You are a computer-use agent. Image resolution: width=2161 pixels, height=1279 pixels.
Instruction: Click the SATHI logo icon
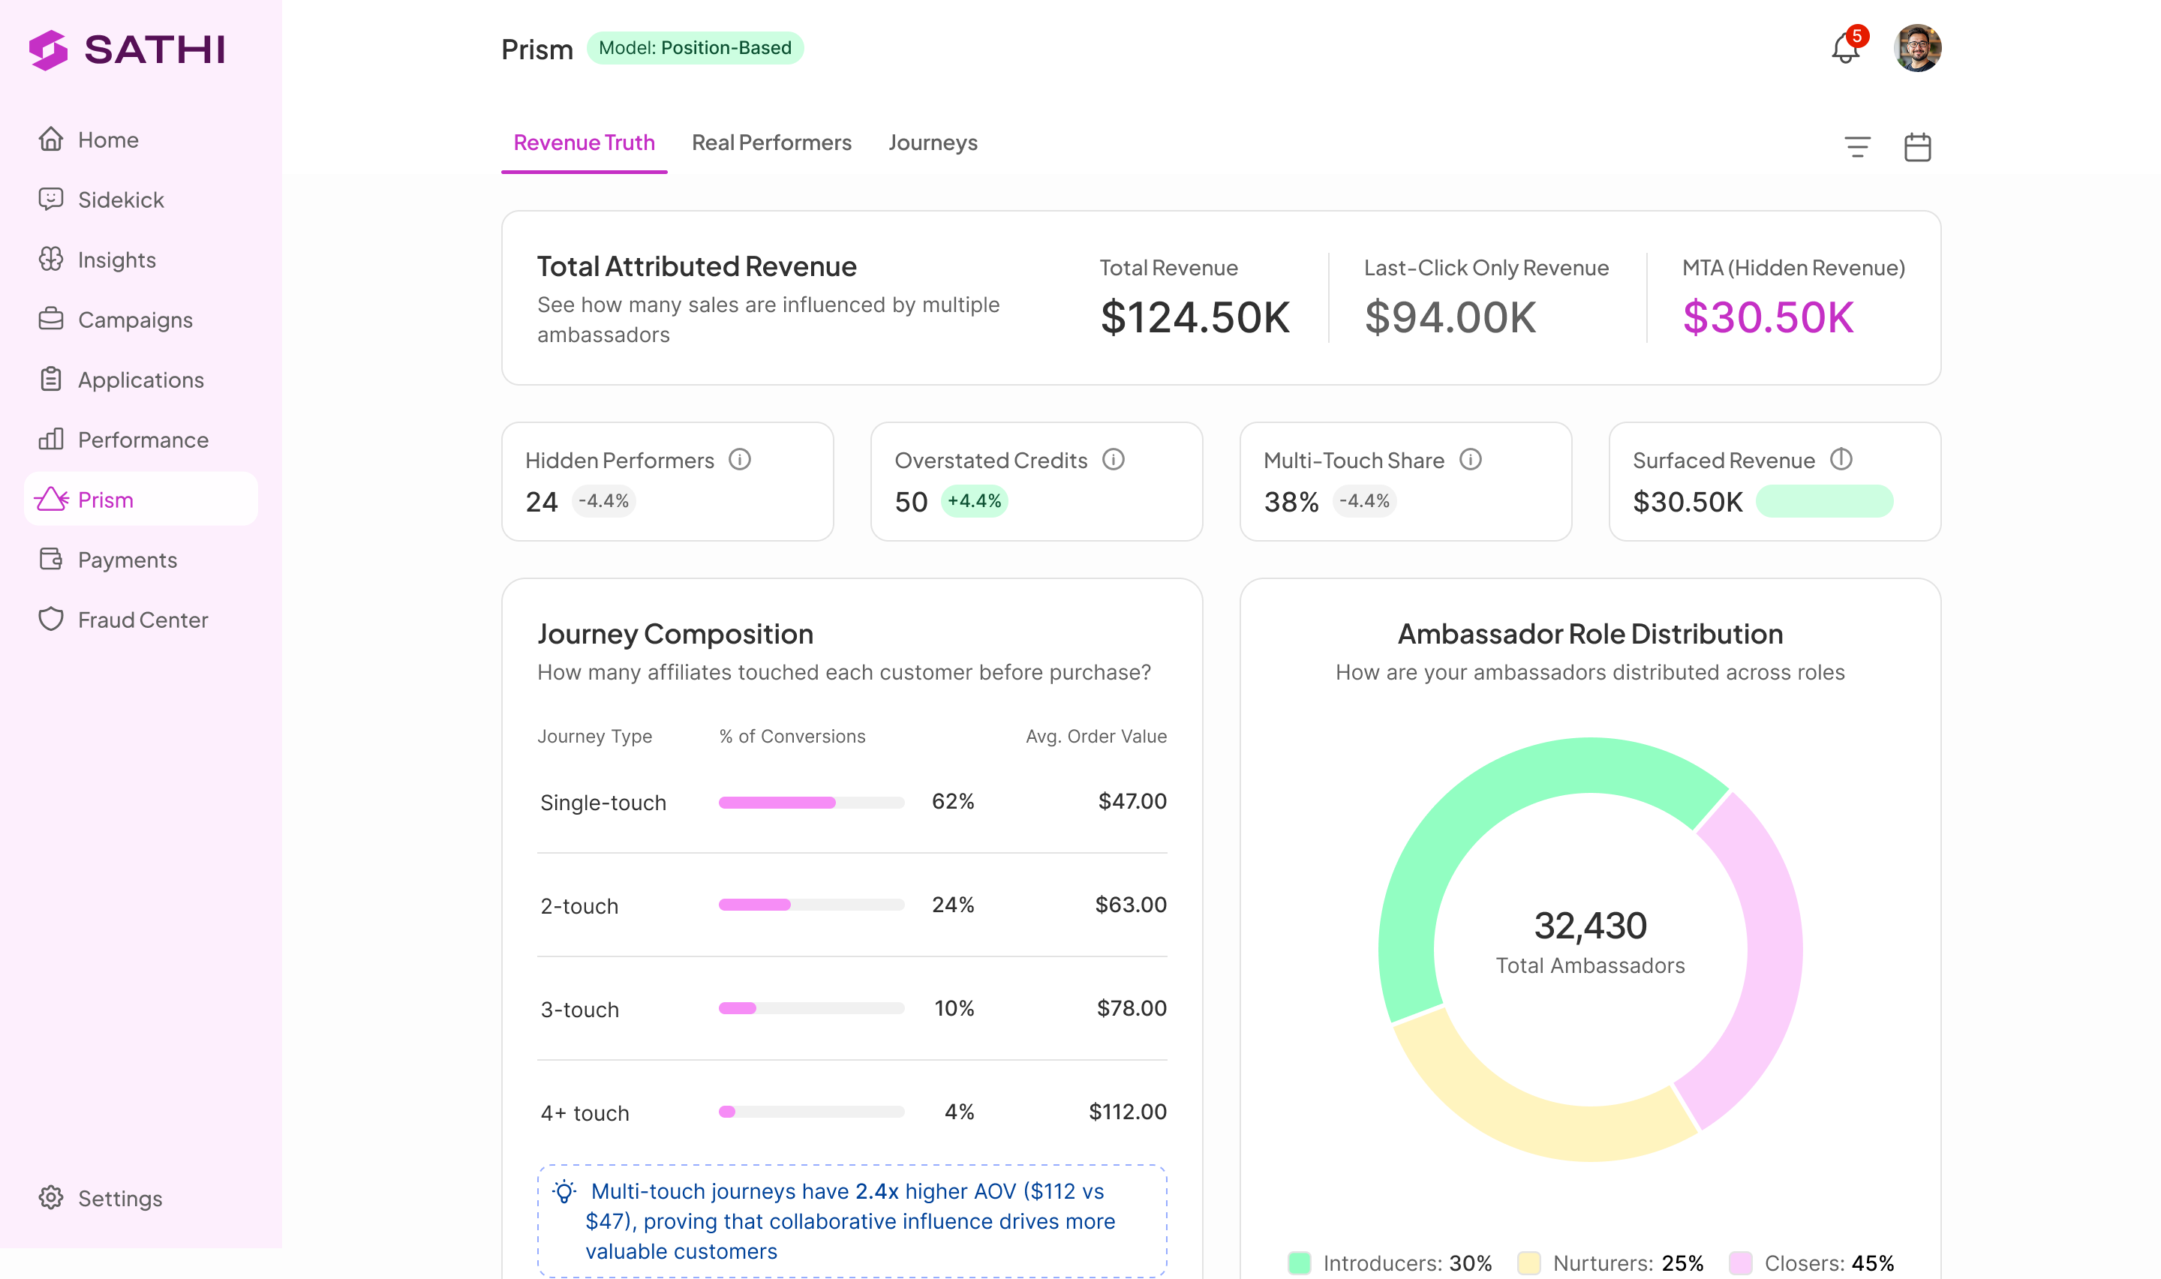coord(48,49)
